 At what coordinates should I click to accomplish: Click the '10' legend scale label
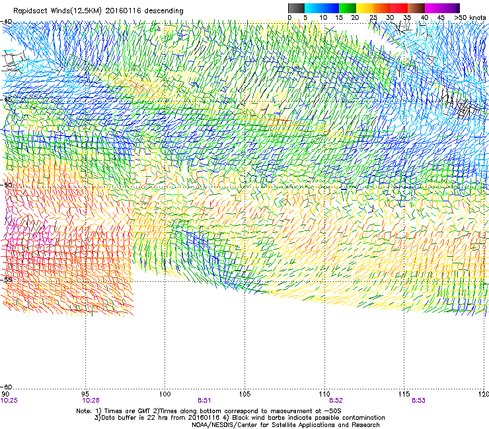[323, 18]
